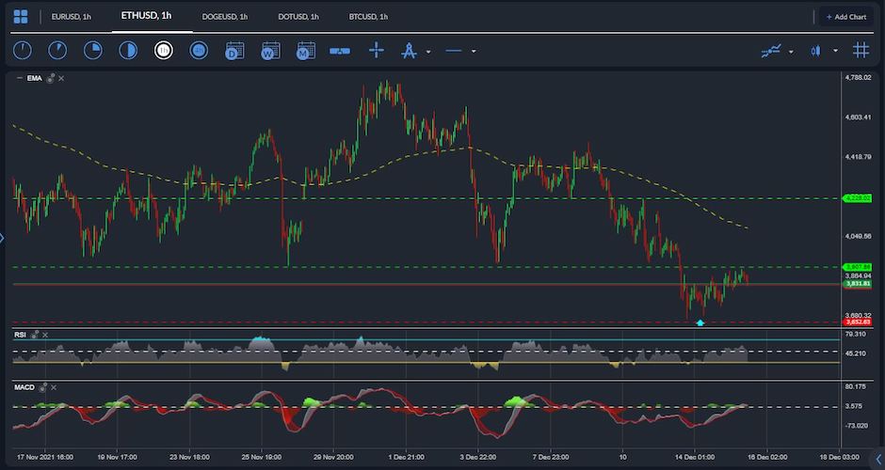
Task: Click the 17 Nov 2021 16:00 time label
Action: [x=44, y=457]
